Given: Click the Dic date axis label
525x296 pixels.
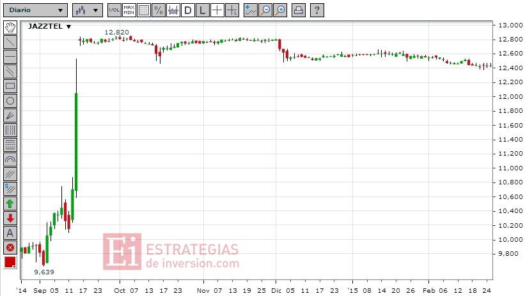Looking at the screenshot, I should [276, 291].
